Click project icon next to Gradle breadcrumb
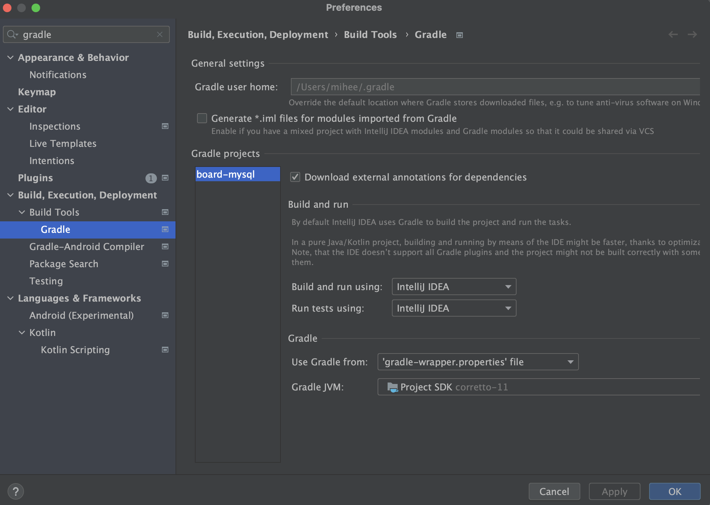This screenshot has width=710, height=505. click(460, 35)
